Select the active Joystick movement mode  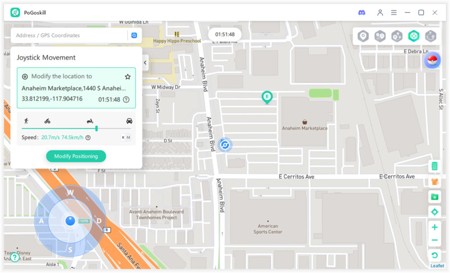coord(414,36)
